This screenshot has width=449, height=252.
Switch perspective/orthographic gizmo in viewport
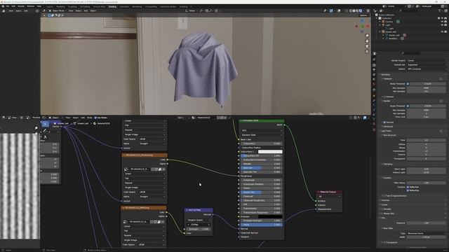(x=367, y=51)
